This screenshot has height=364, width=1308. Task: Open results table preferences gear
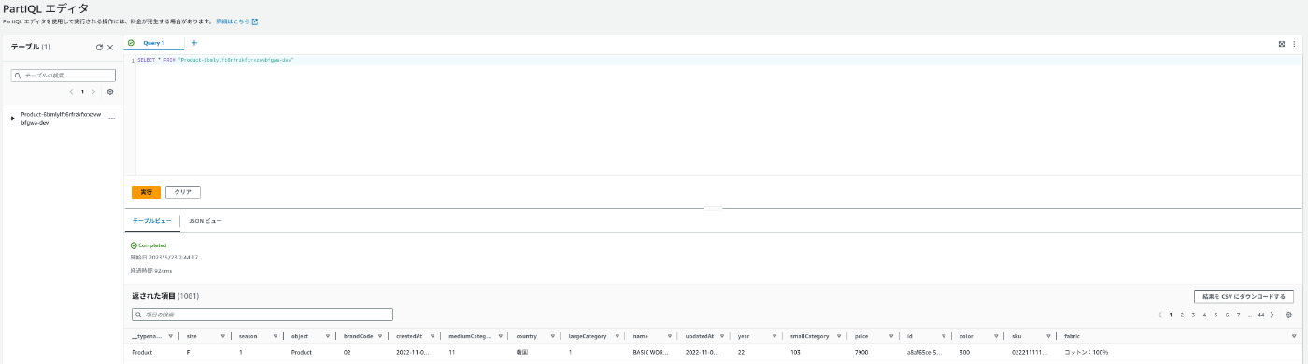[1289, 315]
